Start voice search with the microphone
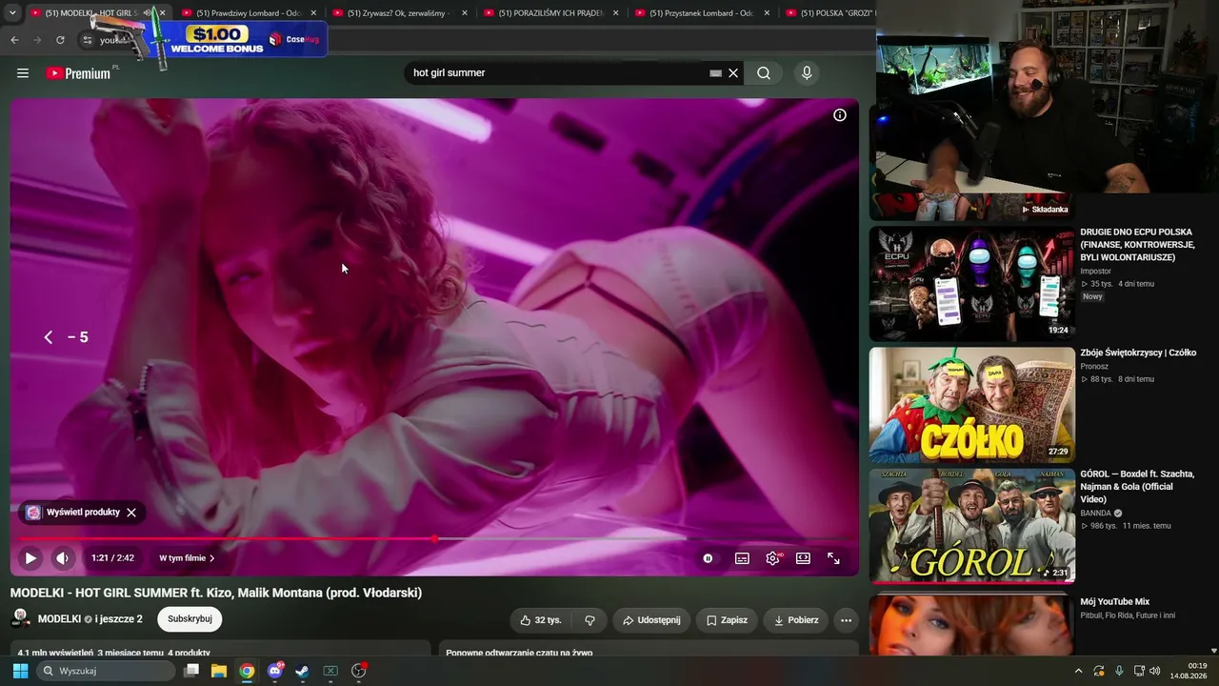1219x686 pixels. click(807, 73)
